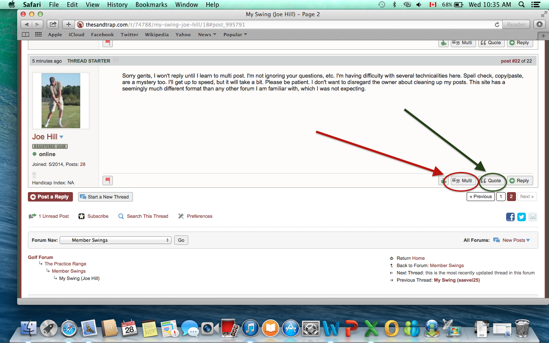Subscribe to this thread
The width and height of the screenshot is (549, 343).
pos(94,216)
